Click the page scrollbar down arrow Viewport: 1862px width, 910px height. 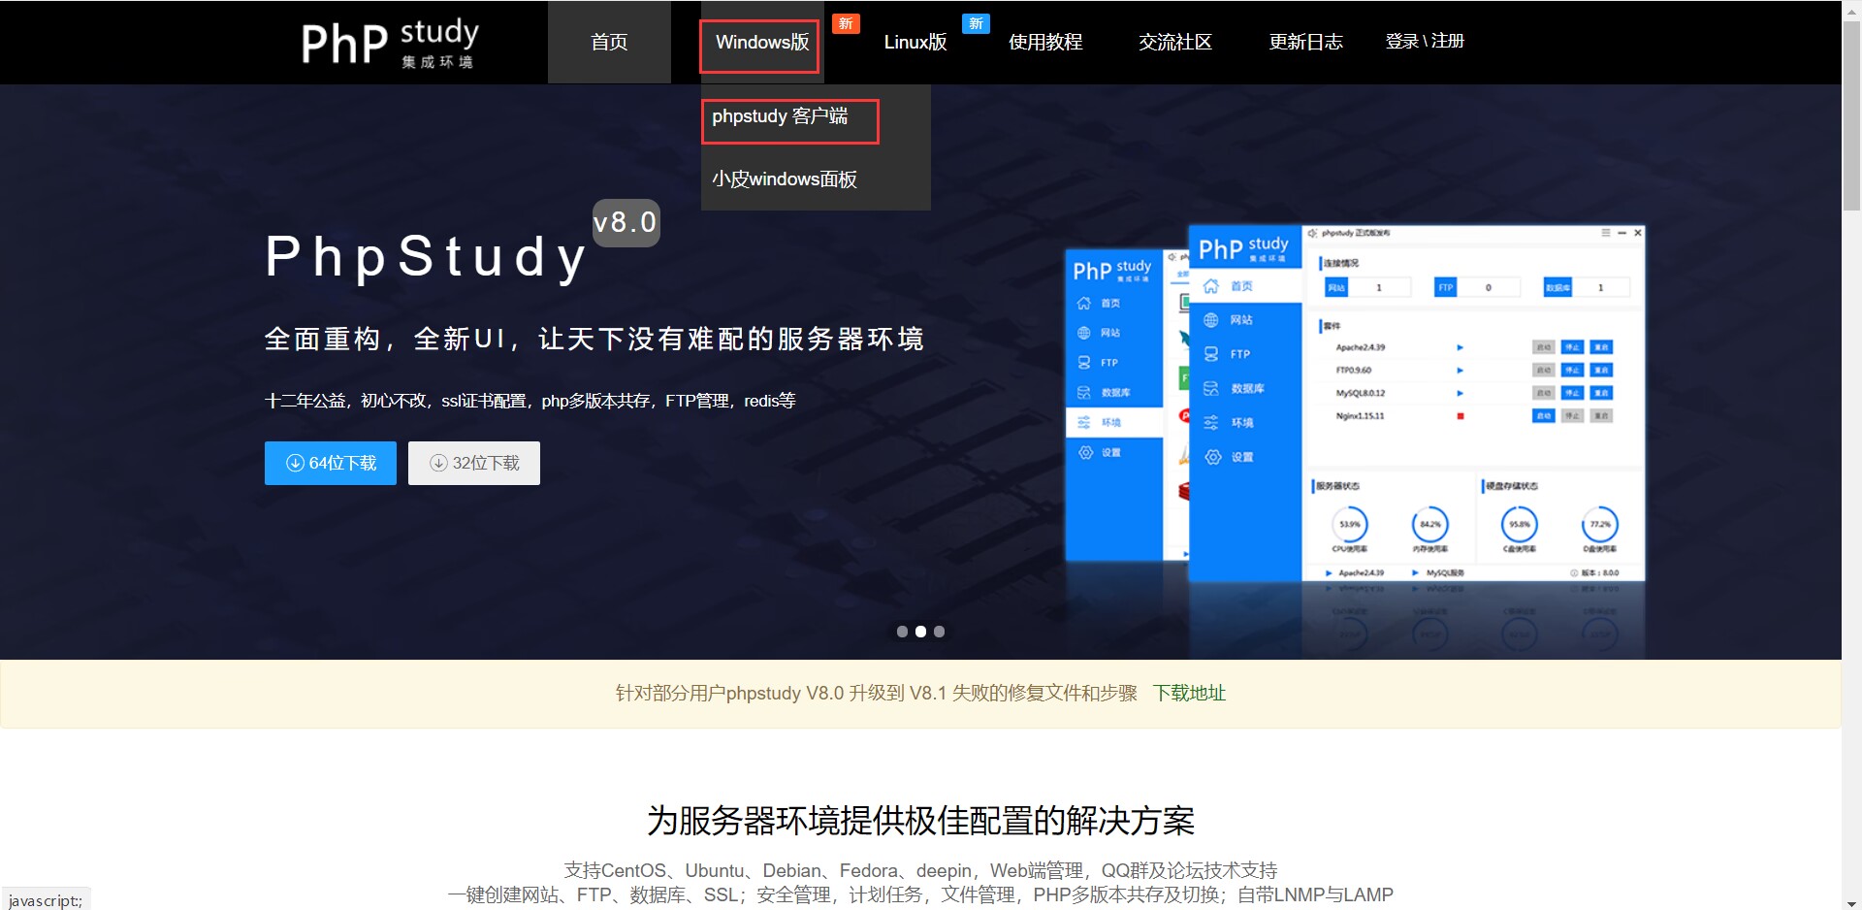[x=1851, y=901]
